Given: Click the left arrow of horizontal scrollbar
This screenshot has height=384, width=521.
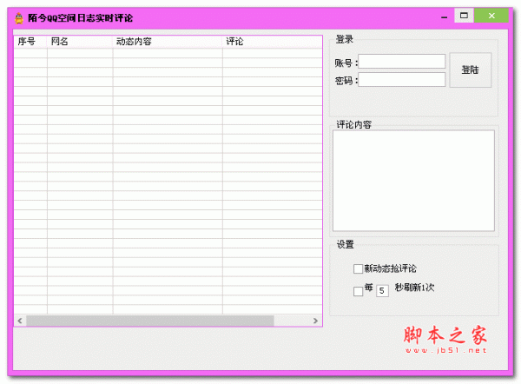Looking at the screenshot, I should point(20,321).
